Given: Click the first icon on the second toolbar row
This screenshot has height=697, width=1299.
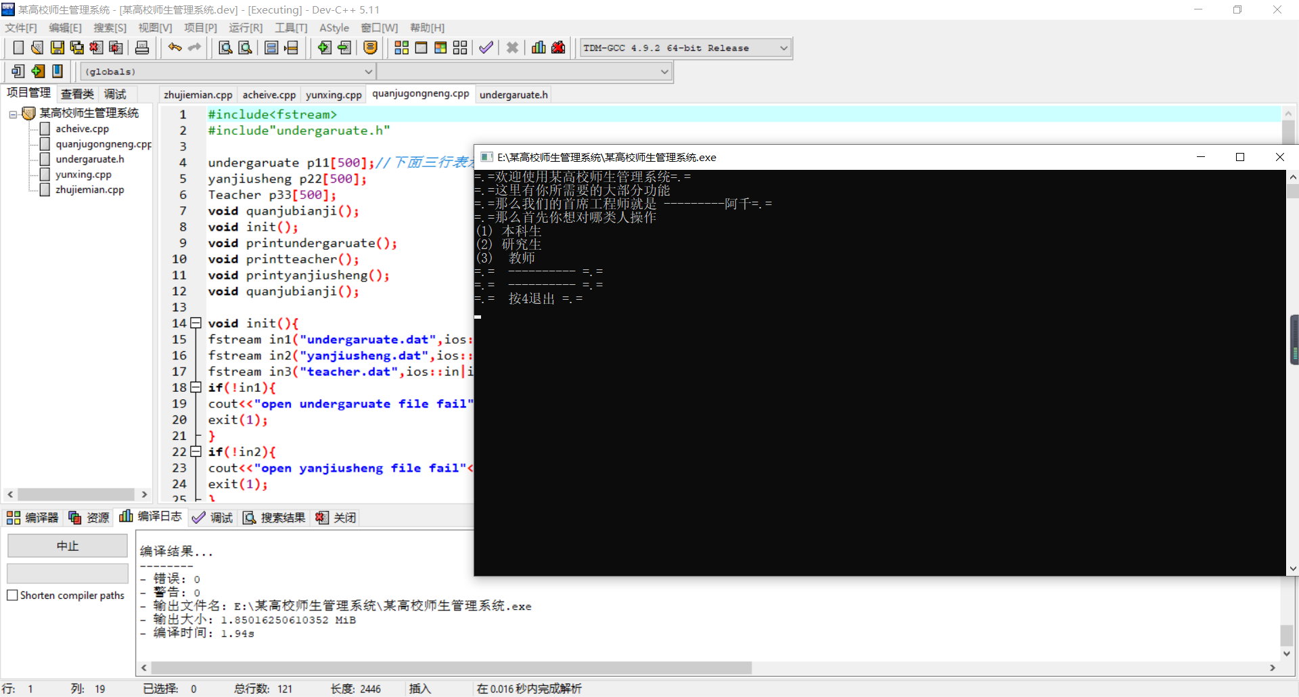Looking at the screenshot, I should [18, 71].
